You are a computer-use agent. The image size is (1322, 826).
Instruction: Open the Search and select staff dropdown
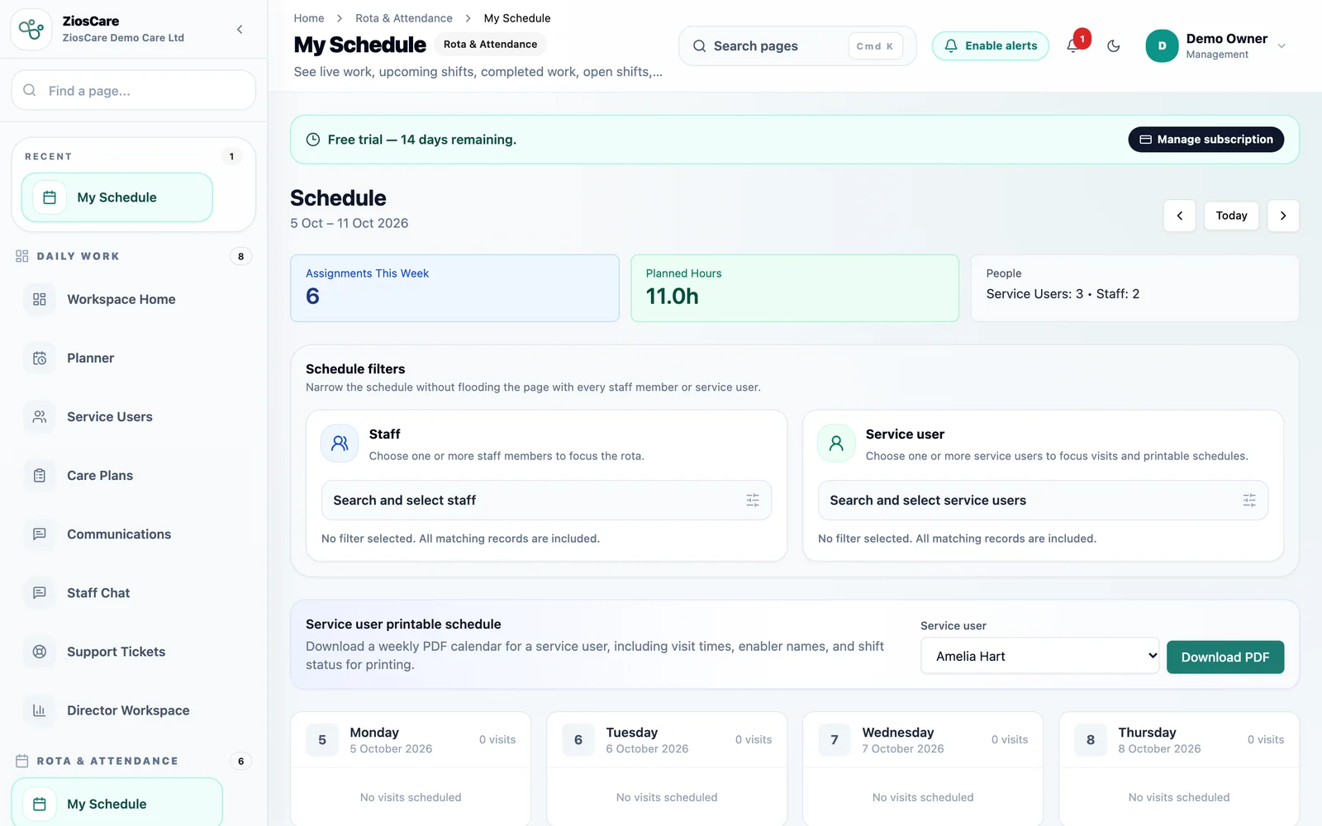point(546,501)
